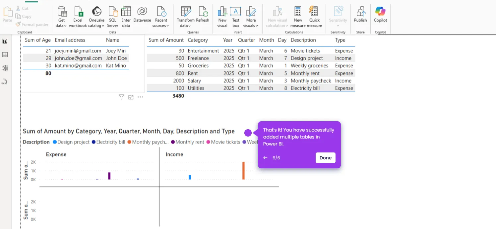Expand More visuals menu
496x229 pixels.
[251, 17]
